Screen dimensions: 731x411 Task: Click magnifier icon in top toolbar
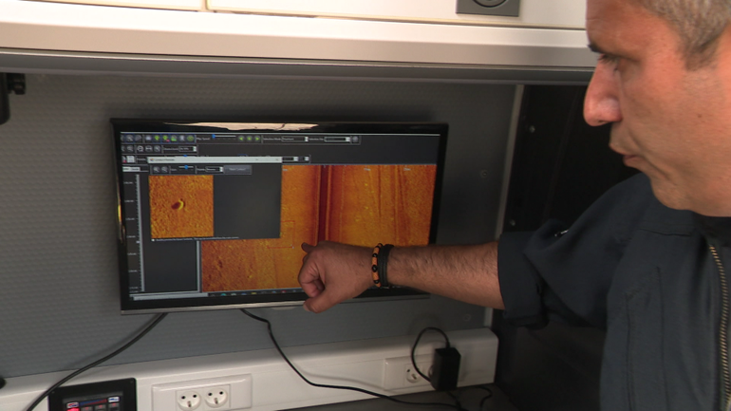tap(127, 139)
